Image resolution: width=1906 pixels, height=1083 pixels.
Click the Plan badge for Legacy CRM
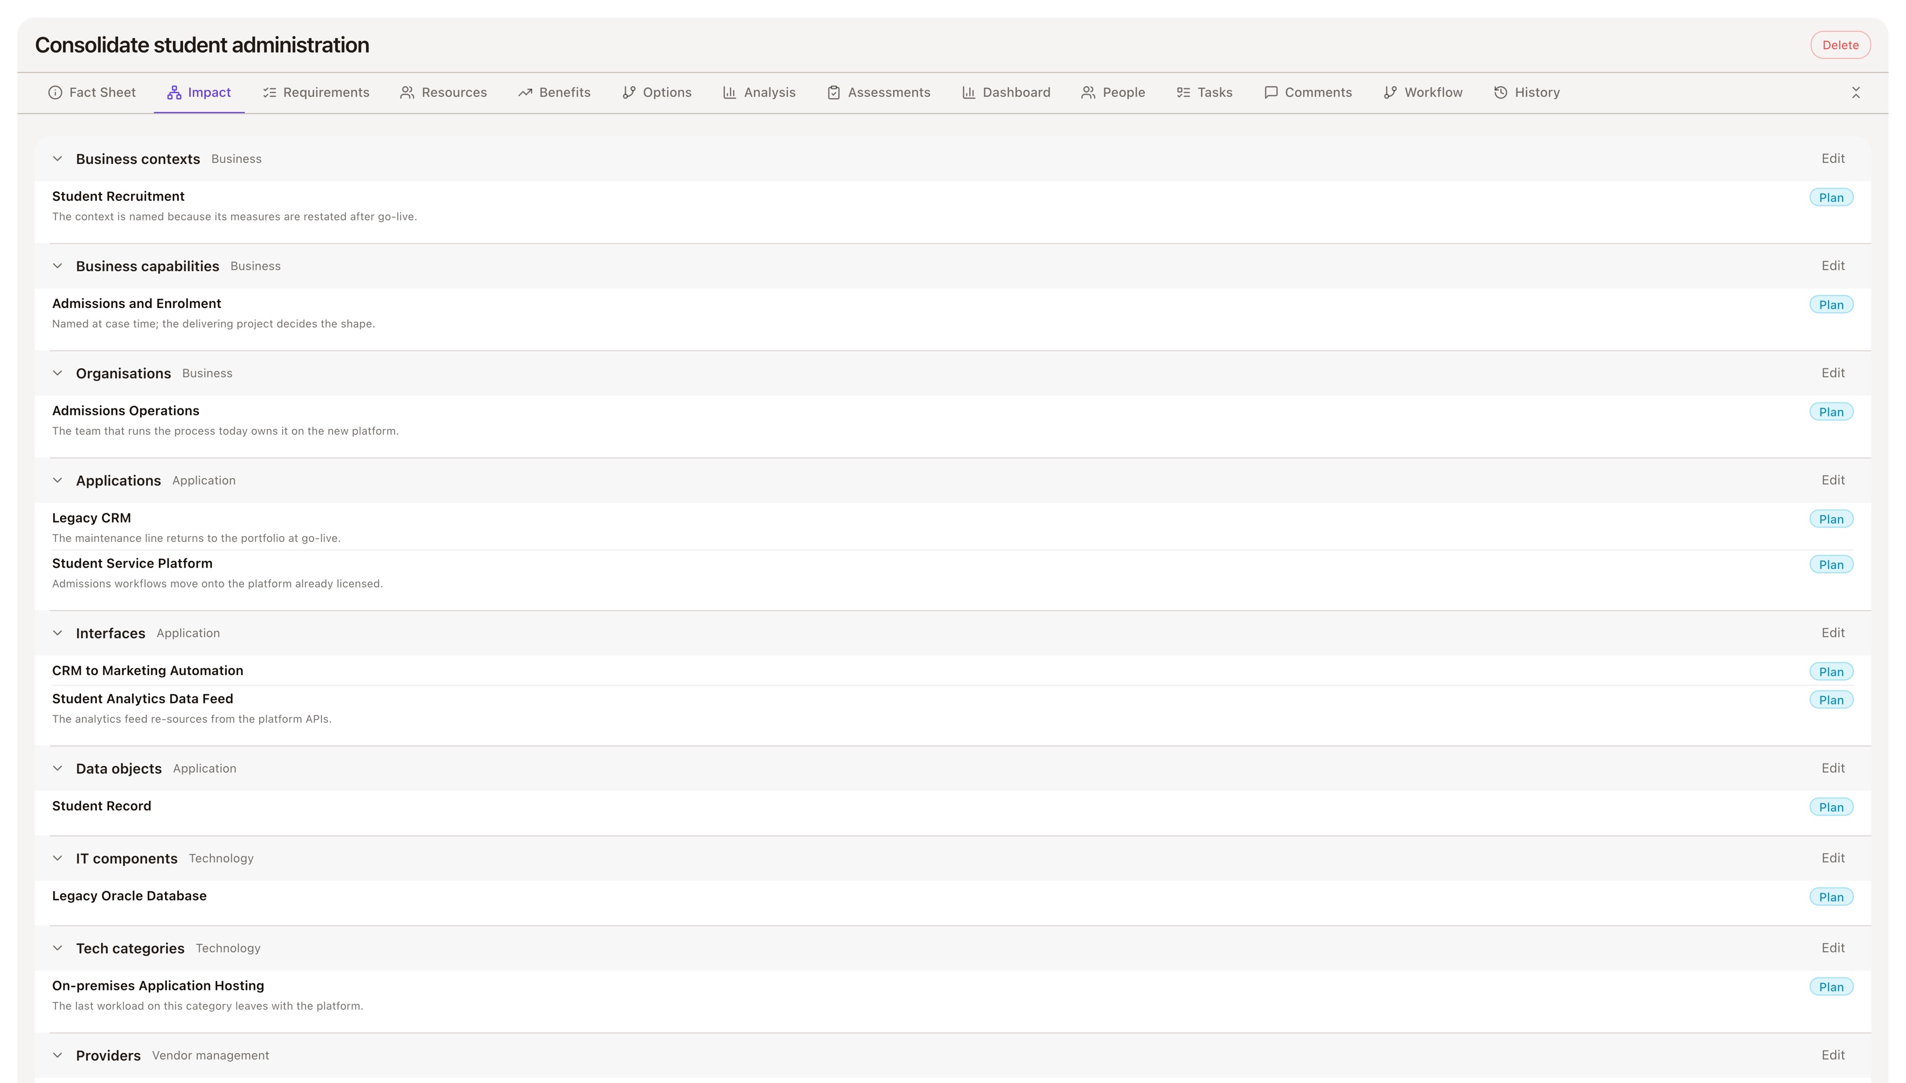click(x=1831, y=519)
